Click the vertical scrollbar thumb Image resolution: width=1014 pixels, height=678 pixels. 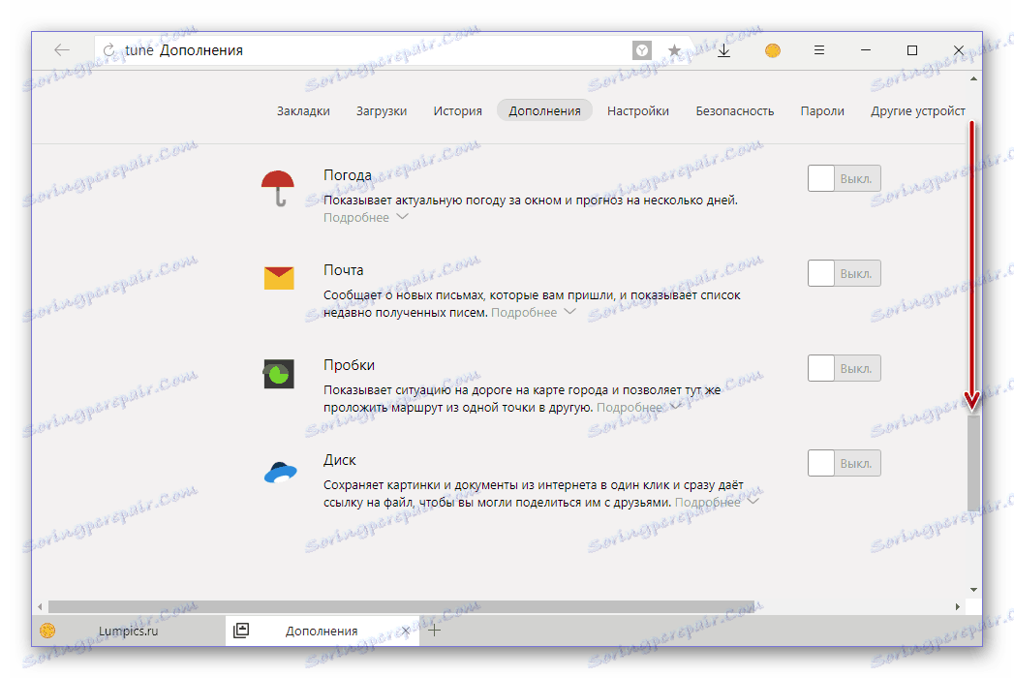(x=973, y=461)
